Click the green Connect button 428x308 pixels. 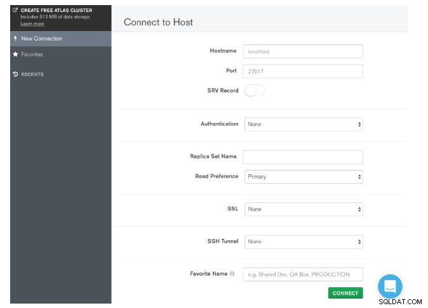345,293
